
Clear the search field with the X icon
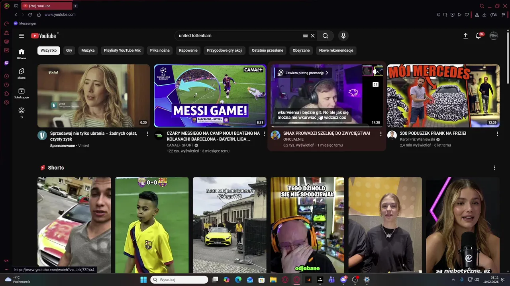pyautogui.click(x=313, y=36)
